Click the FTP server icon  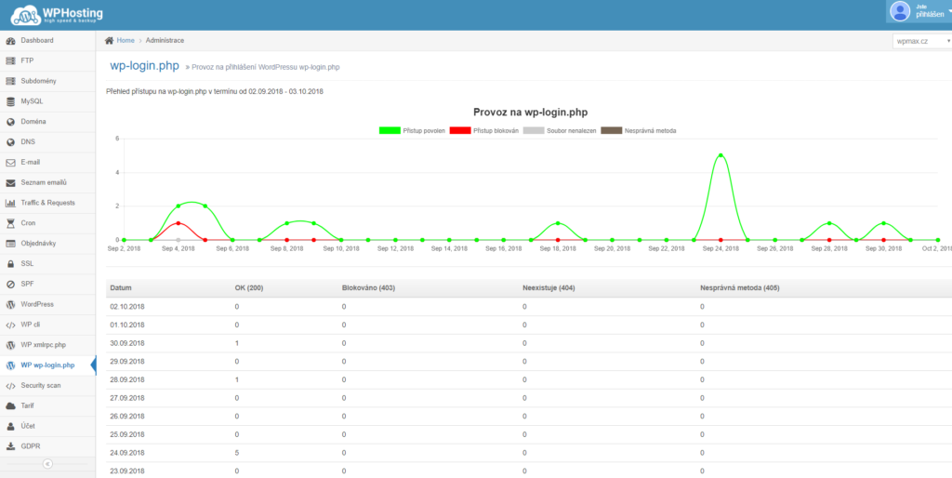click(10, 60)
